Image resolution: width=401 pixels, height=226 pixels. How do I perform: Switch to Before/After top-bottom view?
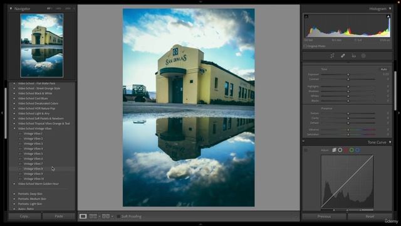click(106, 216)
